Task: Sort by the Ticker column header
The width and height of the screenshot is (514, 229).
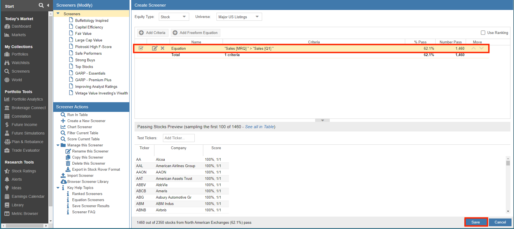Action: (144, 148)
